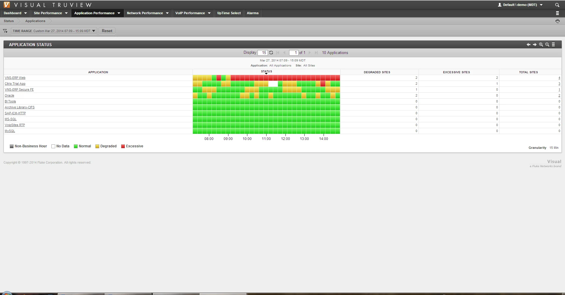This screenshot has width=565, height=295.
Task: Click the No Data legend swatch
Action: point(53,146)
